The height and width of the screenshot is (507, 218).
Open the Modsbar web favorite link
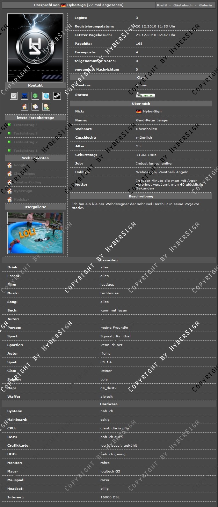(21, 200)
